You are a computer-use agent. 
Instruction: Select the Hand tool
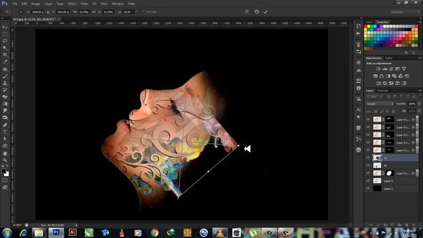coord(5,153)
